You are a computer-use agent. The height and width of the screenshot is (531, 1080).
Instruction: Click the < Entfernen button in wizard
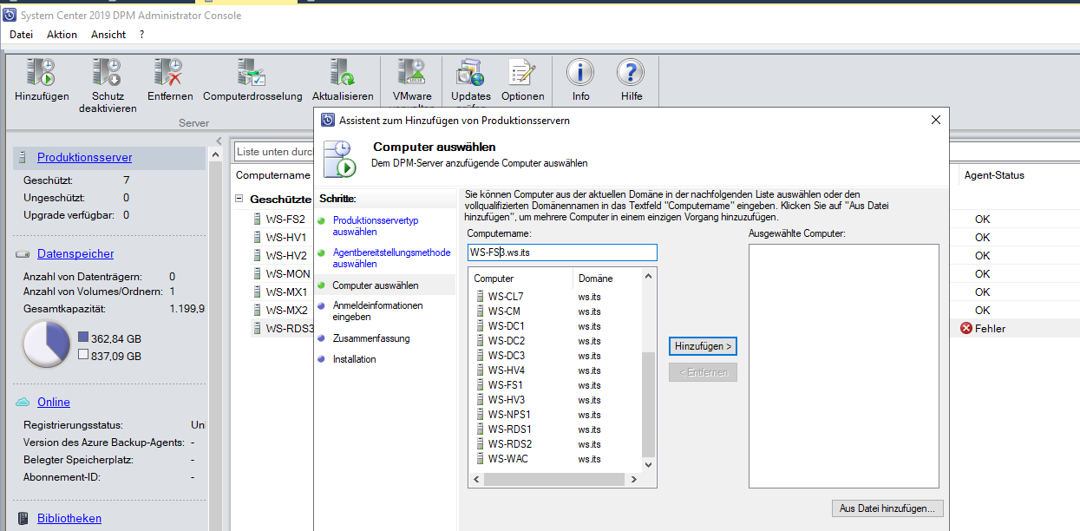(x=703, y=372)
